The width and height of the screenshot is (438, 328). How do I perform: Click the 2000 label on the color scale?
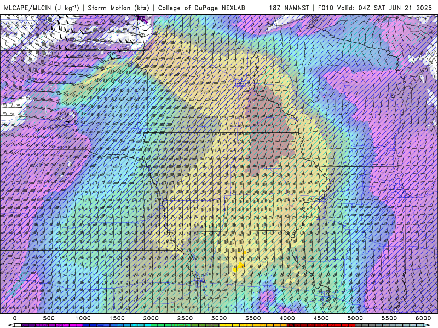pos(151,318)
